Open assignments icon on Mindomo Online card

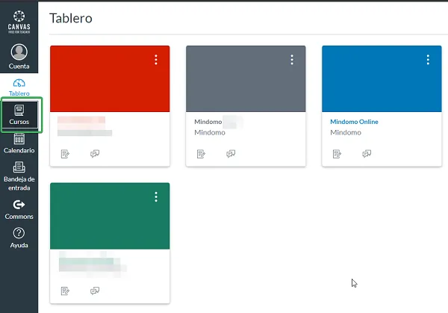coord(337,154)
